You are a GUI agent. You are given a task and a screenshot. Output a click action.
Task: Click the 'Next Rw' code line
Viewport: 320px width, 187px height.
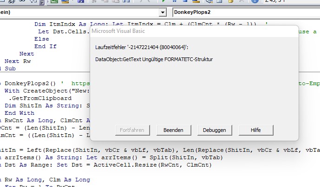(18, 61)
